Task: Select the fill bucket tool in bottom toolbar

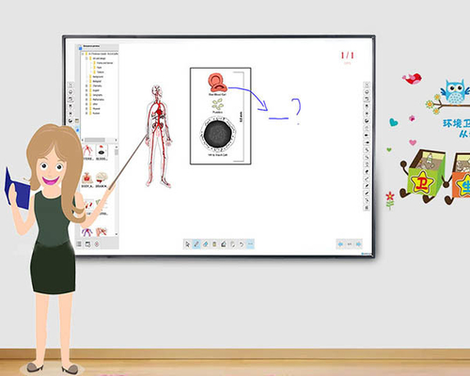Action: click(x=224, y=244)
